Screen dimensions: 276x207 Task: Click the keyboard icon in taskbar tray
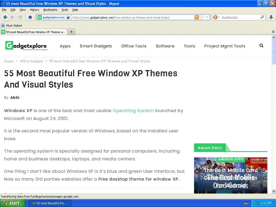coord(246,203)
